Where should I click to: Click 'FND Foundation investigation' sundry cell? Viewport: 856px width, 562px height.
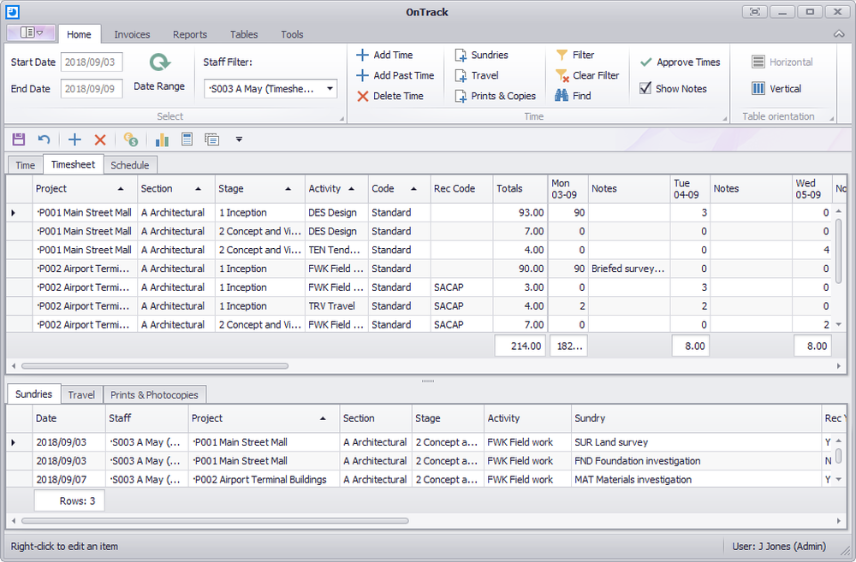696,461
